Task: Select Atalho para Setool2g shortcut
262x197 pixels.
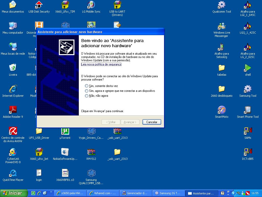Action: click(x=222, y=51)
